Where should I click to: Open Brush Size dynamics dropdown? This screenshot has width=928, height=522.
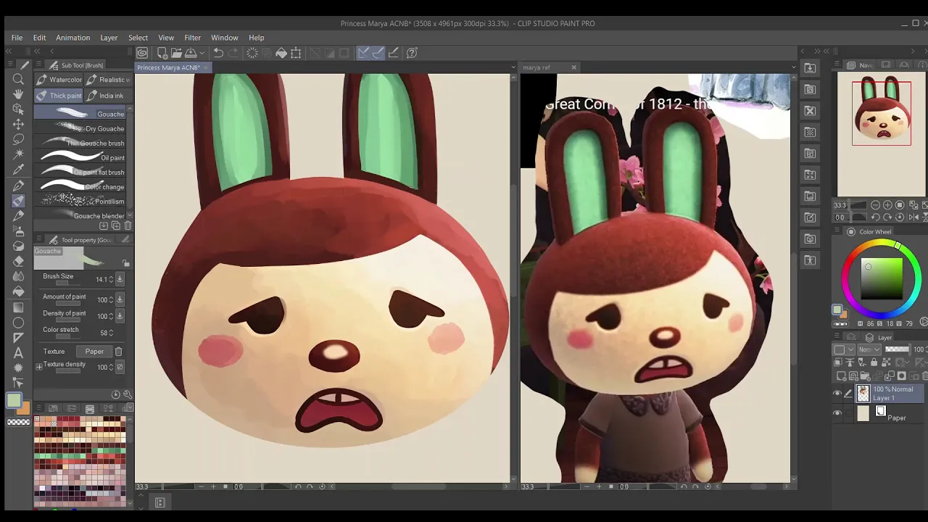pos(120,279)
